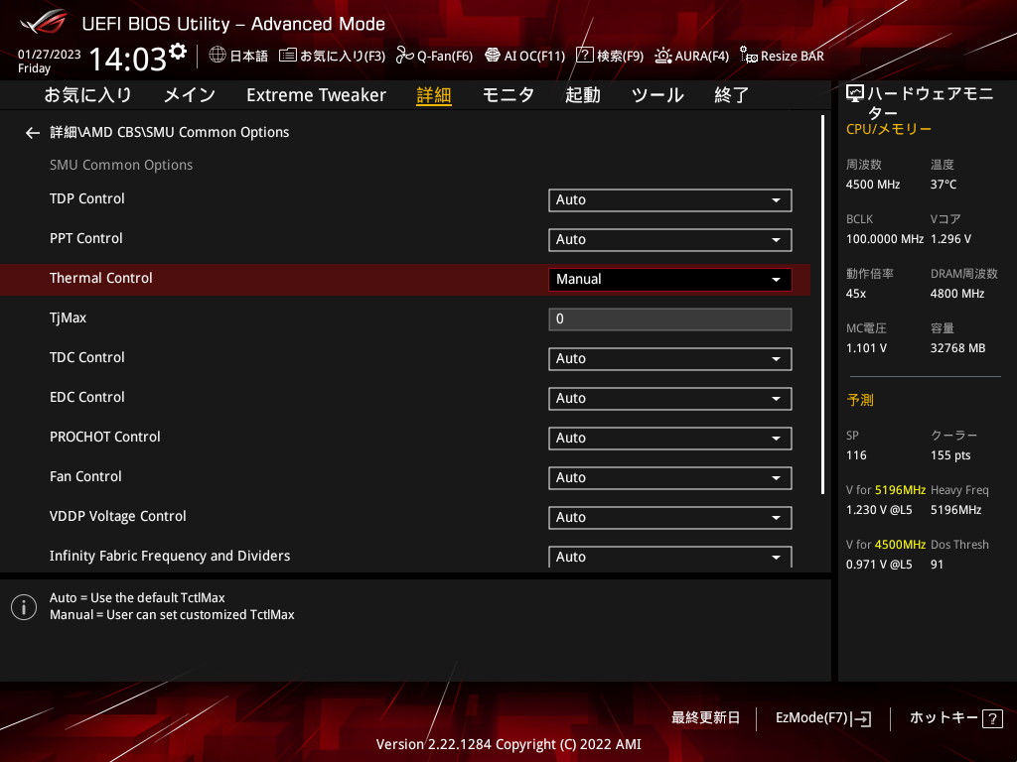Click the CPU/メモリー heading
The width and height of the screenshot is (1017, 762).
(889, 129)
